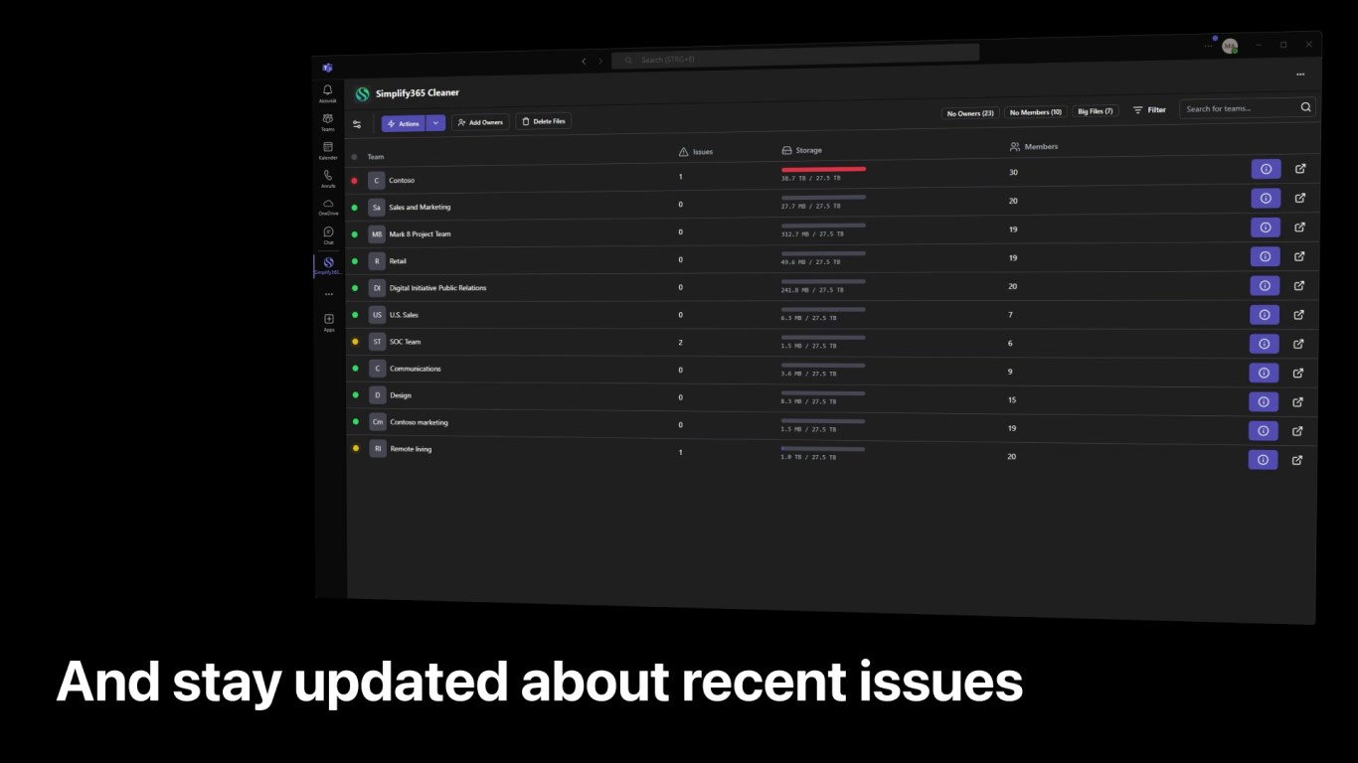
Task: Open Anrufe phone icon in sidebar
Action: click(328, 178)
